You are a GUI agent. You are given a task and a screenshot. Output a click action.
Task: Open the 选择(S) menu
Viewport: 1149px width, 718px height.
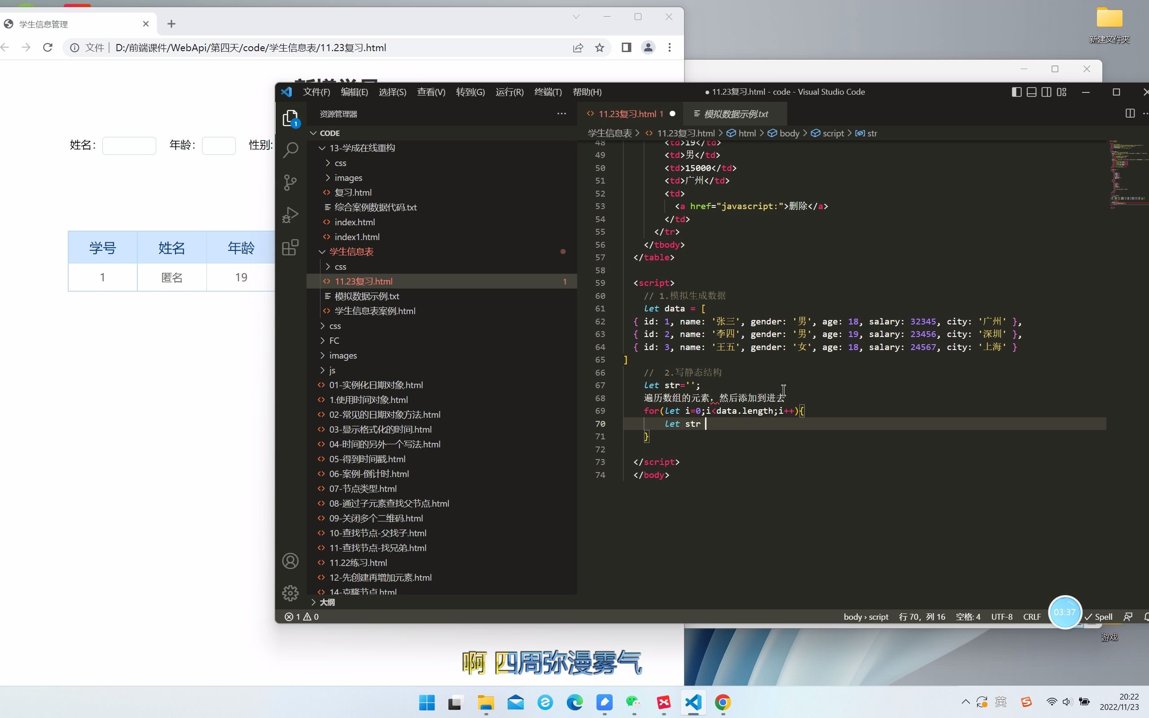click(392, 92)
